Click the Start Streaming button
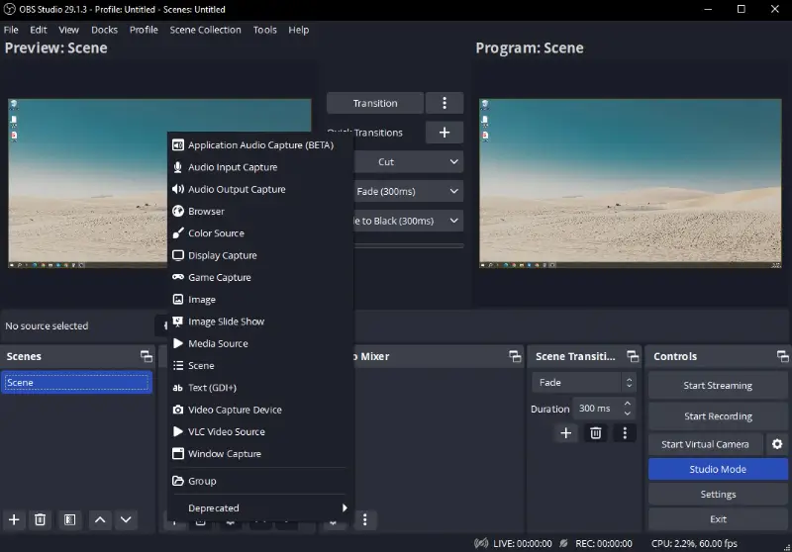Image resolution: width=792 pixels, height=552 pixels. pos(718,386)
